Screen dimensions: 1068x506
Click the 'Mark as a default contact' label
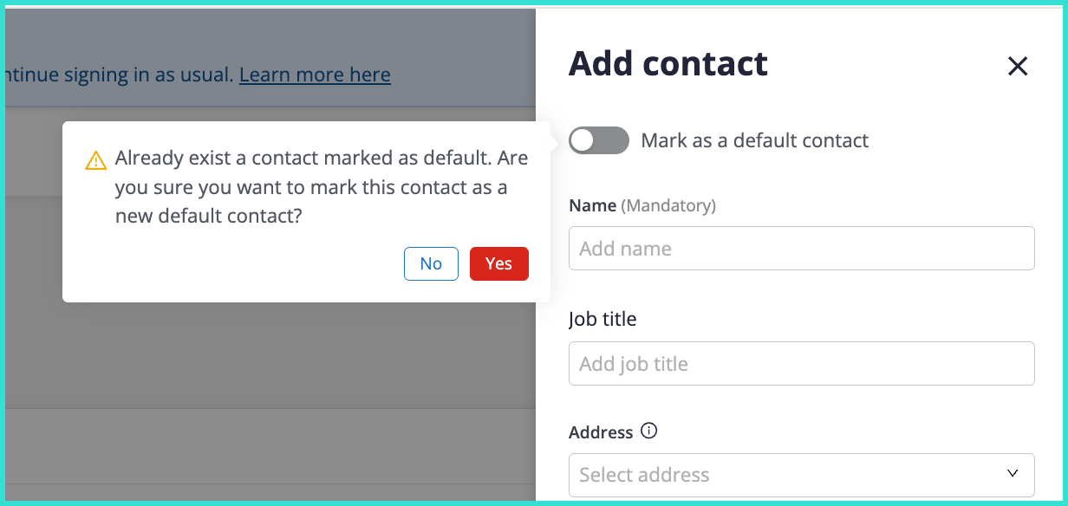(x=754, y=140)
